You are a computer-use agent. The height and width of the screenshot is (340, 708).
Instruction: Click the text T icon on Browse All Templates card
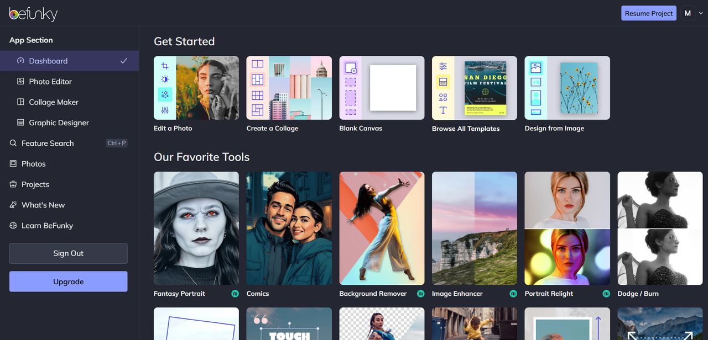pyautogui.click(x=443, y=110)
